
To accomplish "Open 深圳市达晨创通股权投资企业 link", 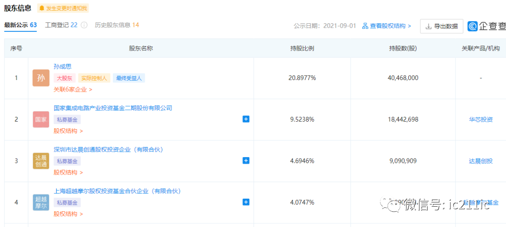I will tap(108, 149).
